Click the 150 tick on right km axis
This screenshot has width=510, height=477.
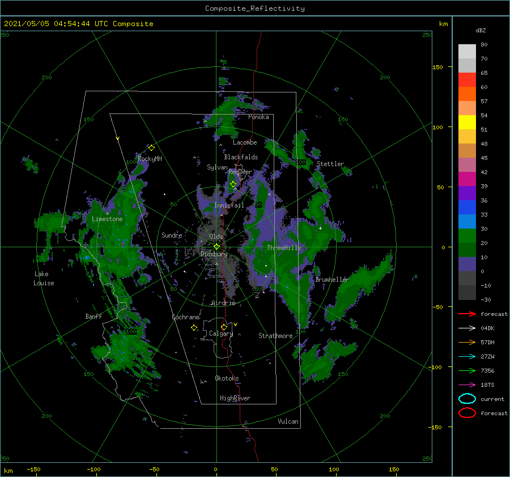[437, 67]
